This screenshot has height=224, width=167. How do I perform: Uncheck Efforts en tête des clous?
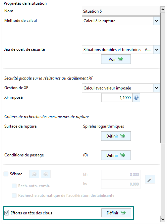pyautogui.click(x=7, y=213)
